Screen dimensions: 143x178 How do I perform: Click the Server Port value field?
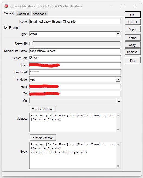point(77,58)
